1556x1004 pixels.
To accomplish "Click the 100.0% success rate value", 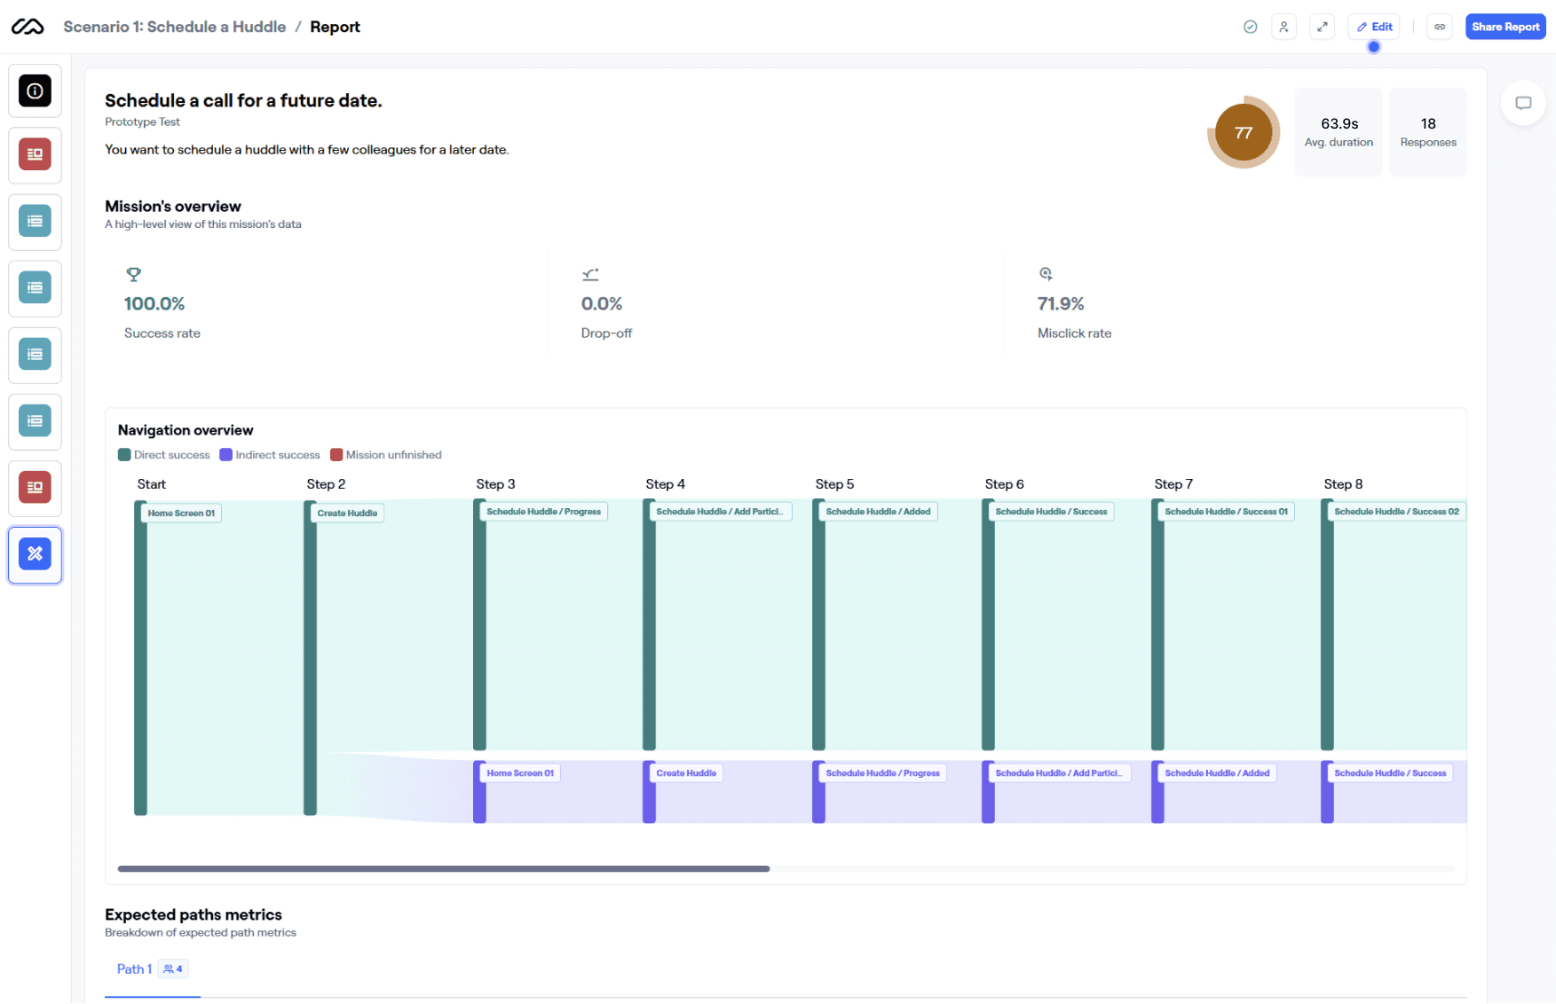I will (154, 303).
